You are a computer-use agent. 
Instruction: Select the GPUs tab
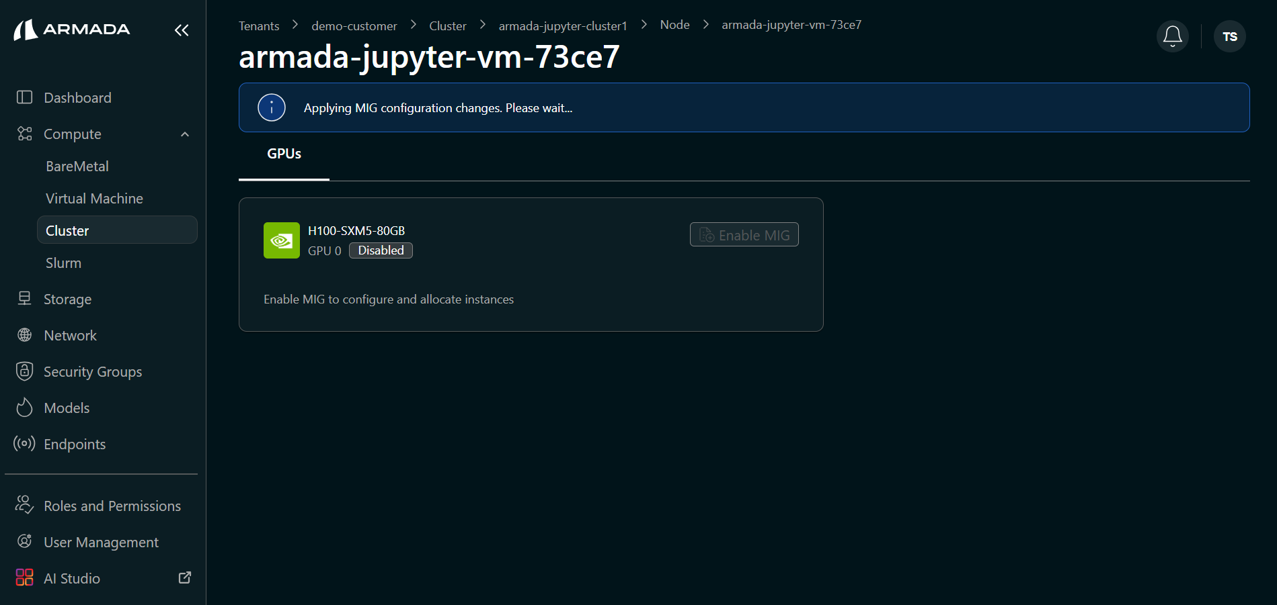tap(284, 154)
